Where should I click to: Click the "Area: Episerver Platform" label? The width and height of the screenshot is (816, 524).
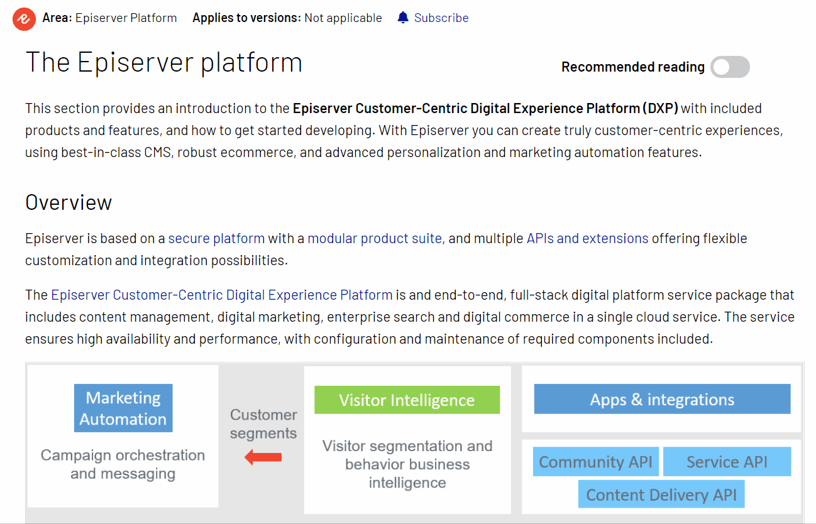coord(109,18)
